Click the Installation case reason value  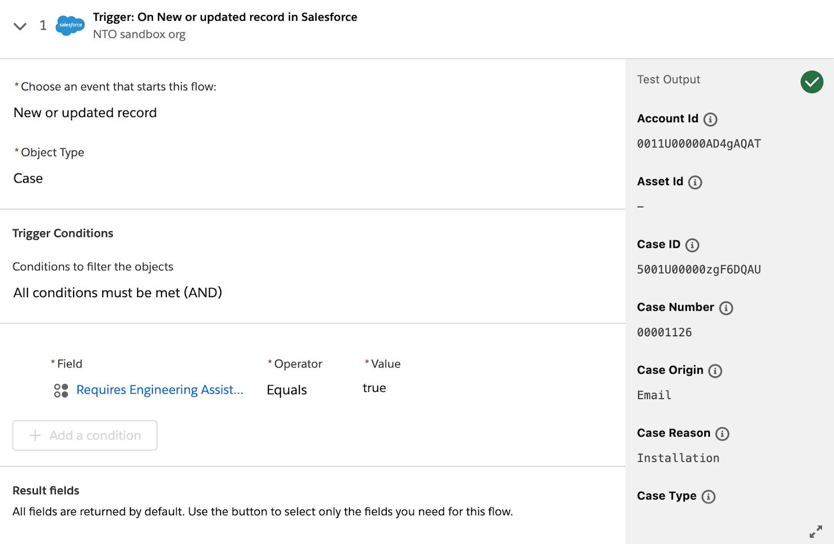(678, 458)
